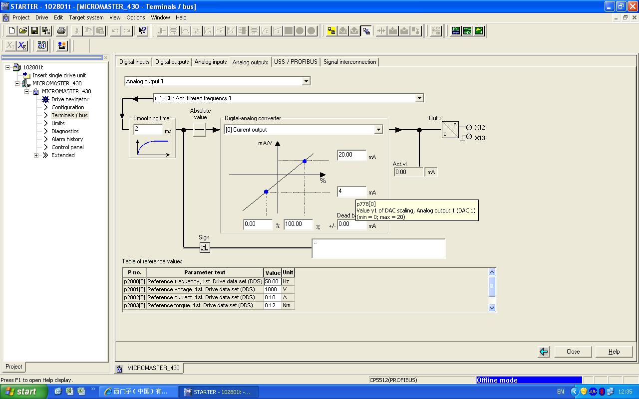This screenshot has height=399, width=639.
Task: Paste with the clipboard toolbar icon
Action: point(100,31)
